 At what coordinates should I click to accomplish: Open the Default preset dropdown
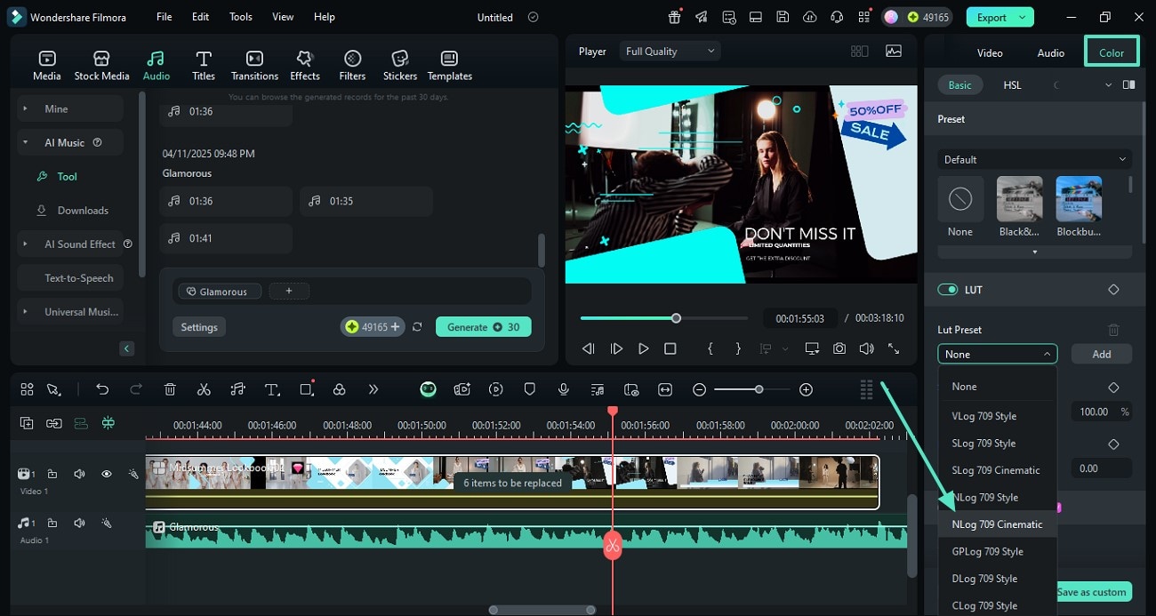(x=1034, y=159)
